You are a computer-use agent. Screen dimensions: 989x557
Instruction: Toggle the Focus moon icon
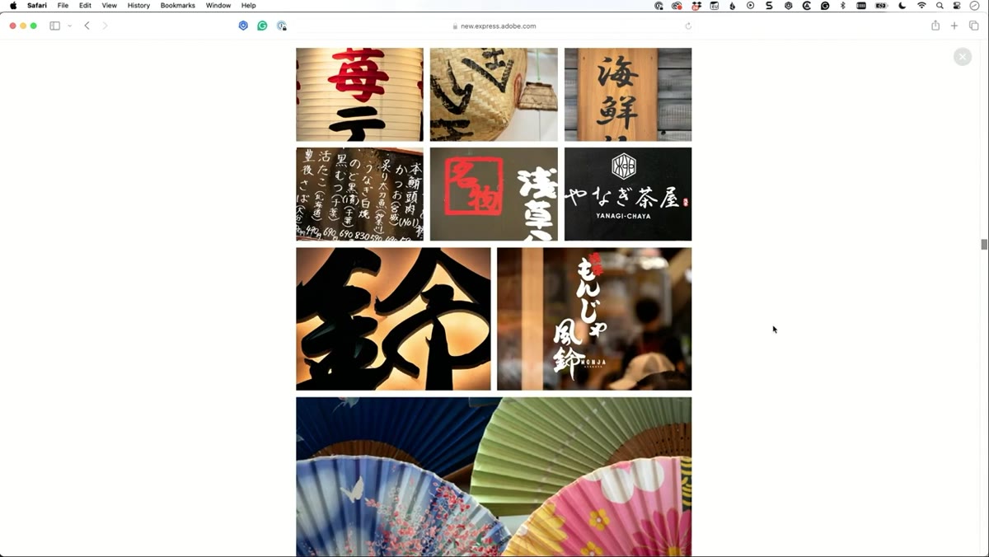[x=902, y=5]
